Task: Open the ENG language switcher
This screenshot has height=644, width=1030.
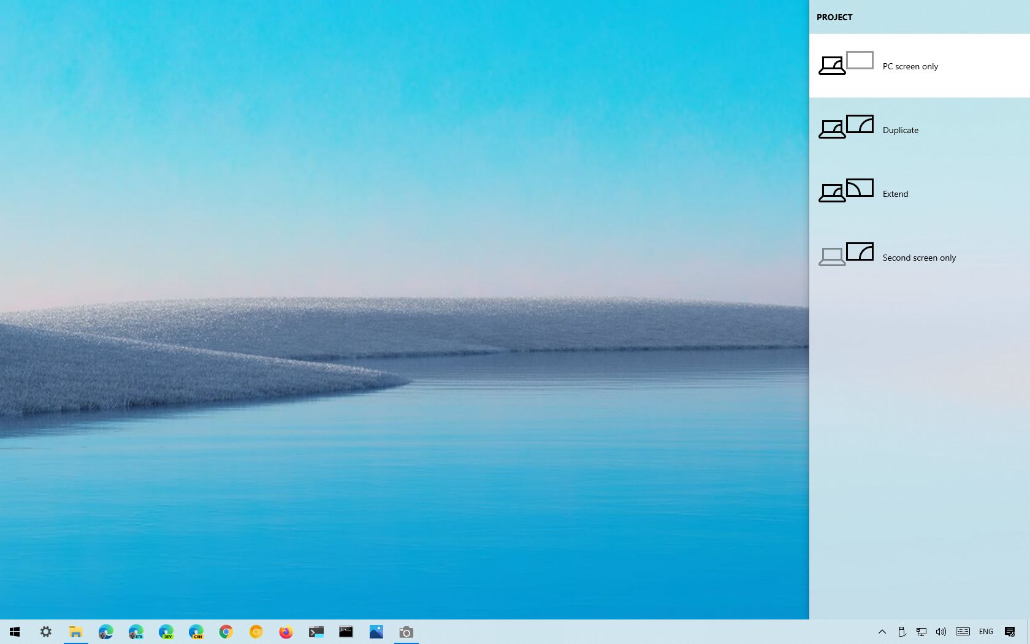Action: click(986, 632)
